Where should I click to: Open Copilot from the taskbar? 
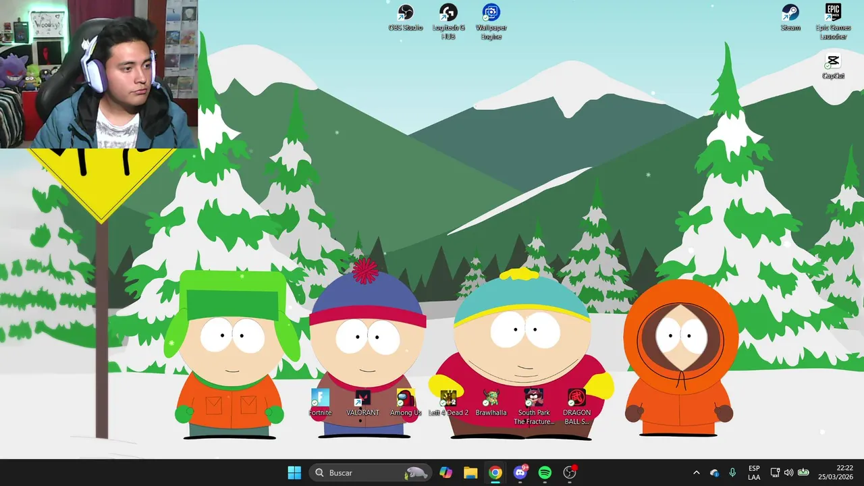click(446, 473)
